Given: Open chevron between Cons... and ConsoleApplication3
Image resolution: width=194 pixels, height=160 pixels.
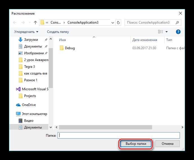Looking at the screenshot, I should (x=64, y=22).
